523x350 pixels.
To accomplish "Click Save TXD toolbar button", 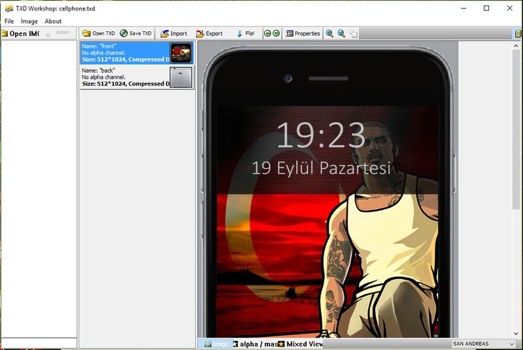I will [x=136, y=33].
